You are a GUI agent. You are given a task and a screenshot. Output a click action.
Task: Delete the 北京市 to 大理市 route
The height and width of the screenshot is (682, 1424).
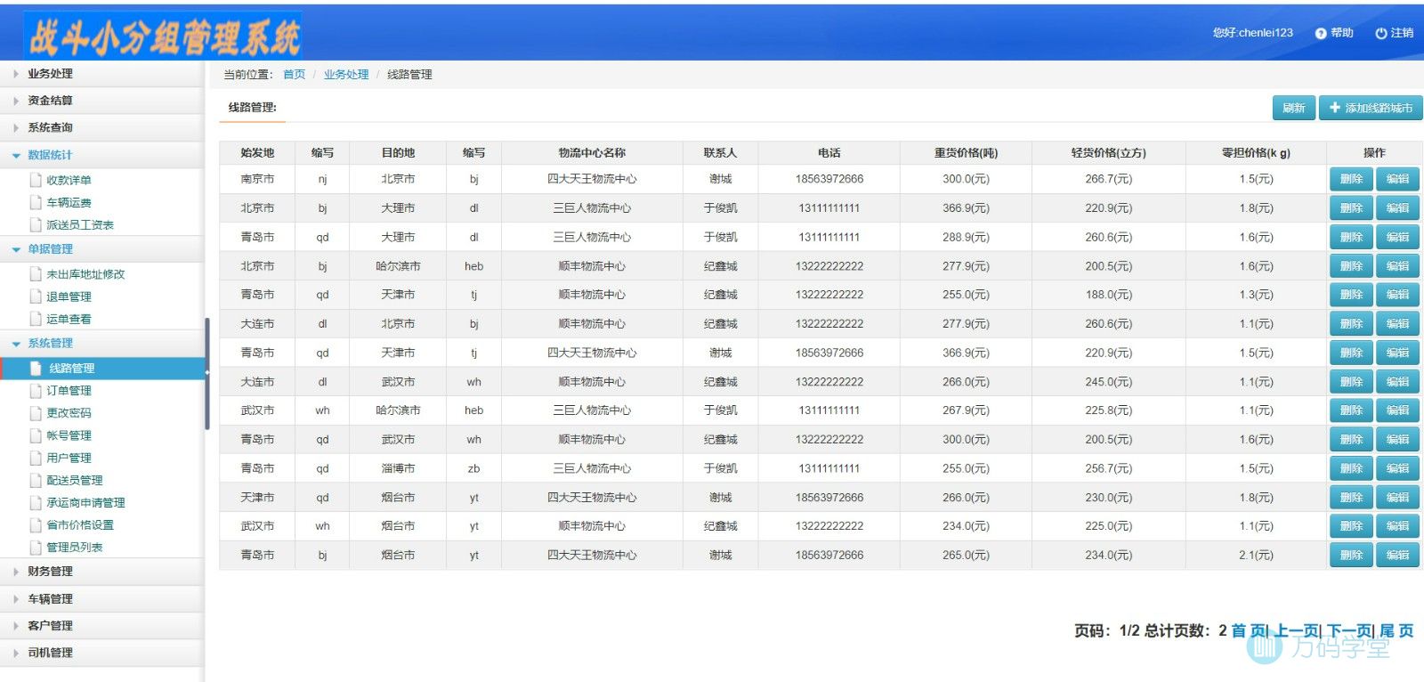pyautogui.click(x=1351, y=208)
